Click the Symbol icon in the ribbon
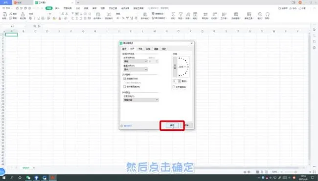Viewport: 318px width, 181px height. (267, 14)
